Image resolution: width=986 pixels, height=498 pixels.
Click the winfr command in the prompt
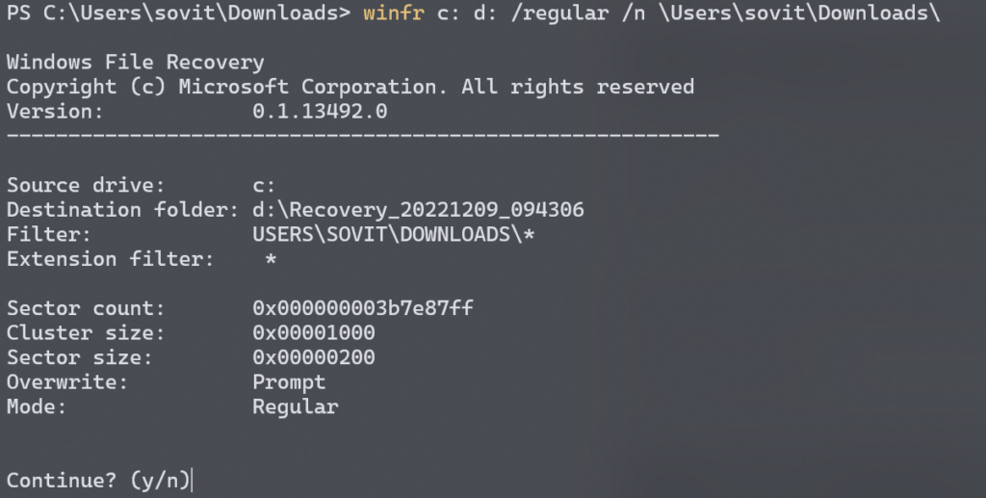(394, 14)
